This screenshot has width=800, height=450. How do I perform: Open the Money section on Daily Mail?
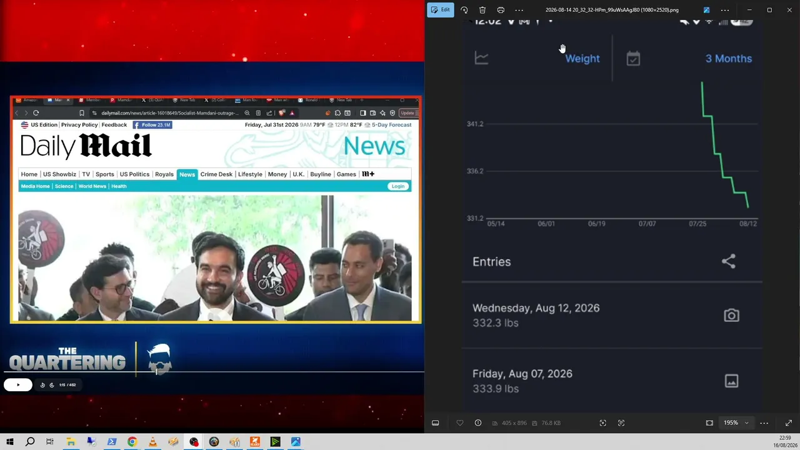coord(277,174)
